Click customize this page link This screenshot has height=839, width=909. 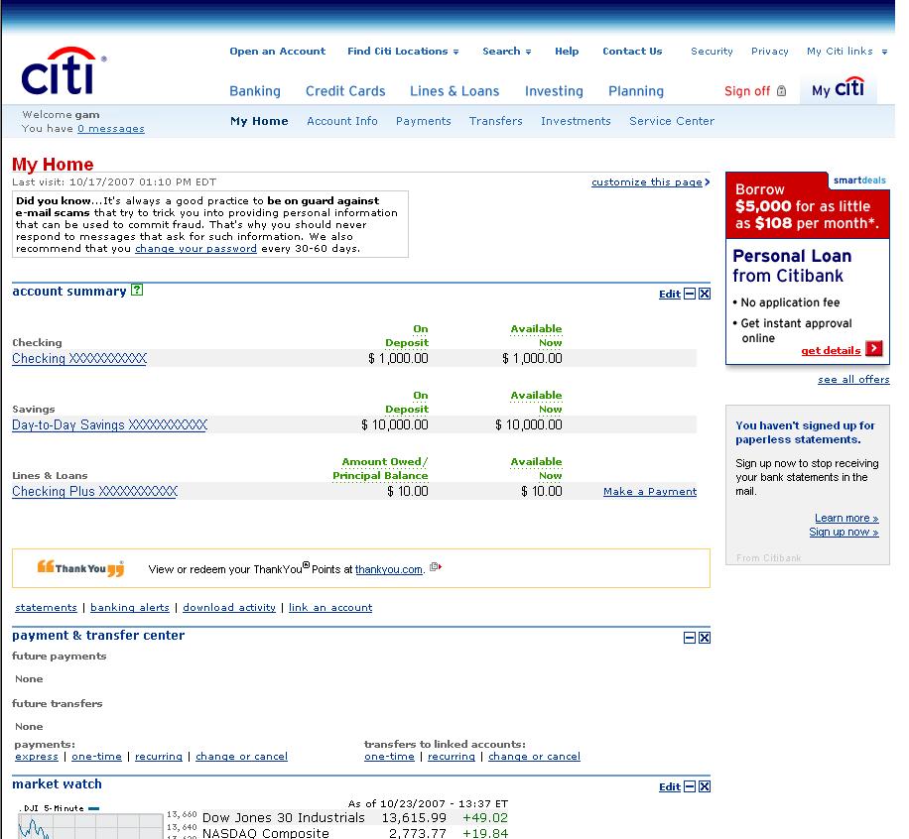pos(646,181)
